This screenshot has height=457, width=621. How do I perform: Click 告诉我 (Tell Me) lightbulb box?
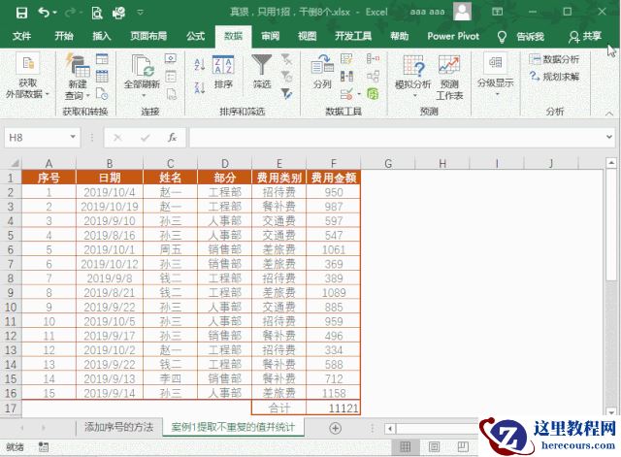click(520, 37)
